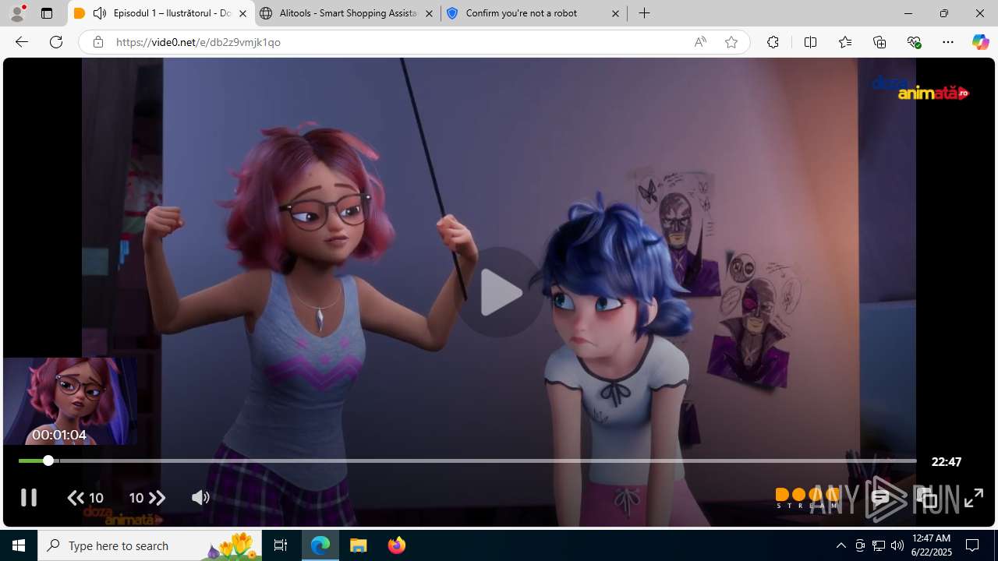Open the taskbar clock showing 12:47 AM
Image resolution: width=998 pixels, height=561 pixels.
(x=932, y=545)
